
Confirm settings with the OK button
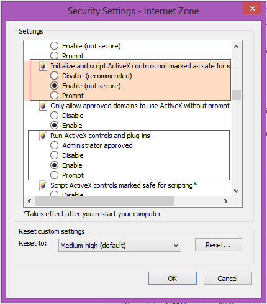pyautogui.click(x=173, y=279)
